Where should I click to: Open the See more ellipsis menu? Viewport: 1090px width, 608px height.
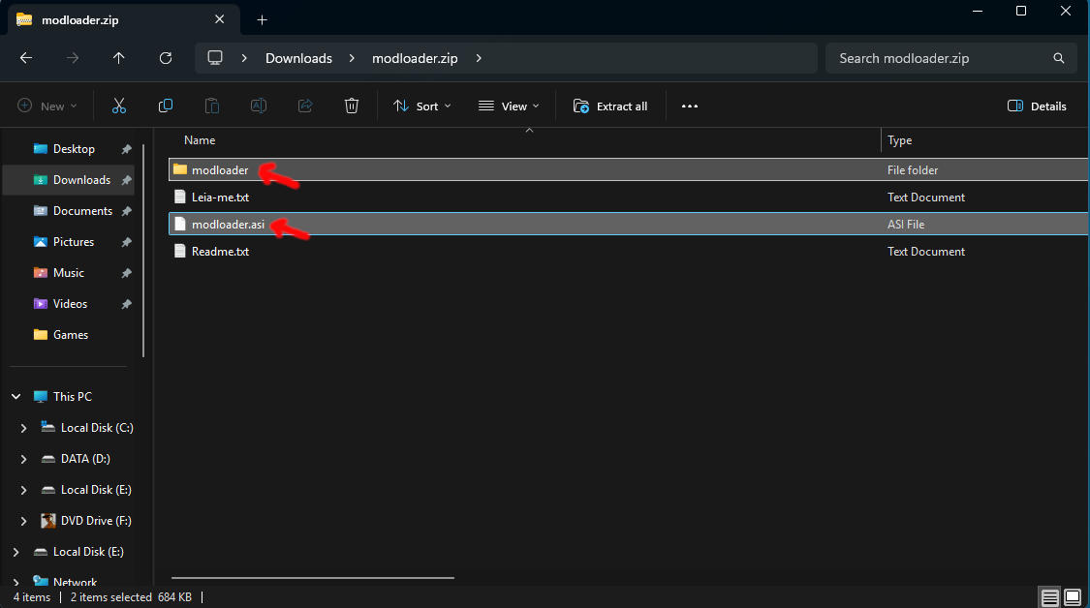coord(690,106)
